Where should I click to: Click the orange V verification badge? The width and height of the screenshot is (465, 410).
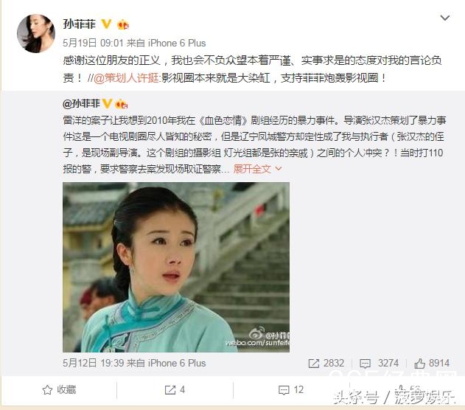pos(106,24)
